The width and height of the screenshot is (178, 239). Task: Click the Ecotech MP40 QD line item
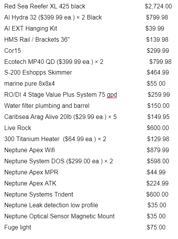(54, 62)
